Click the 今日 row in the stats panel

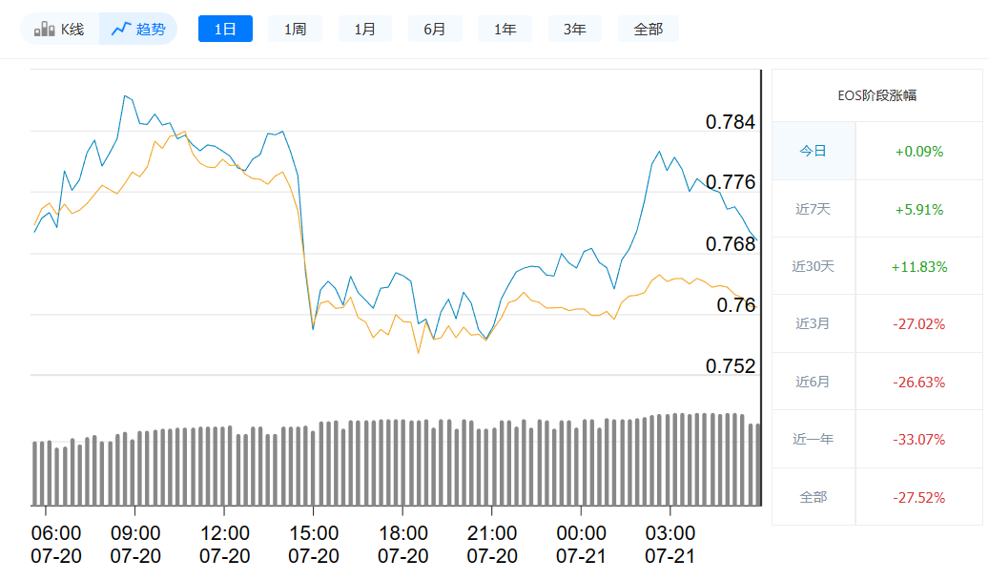(x=814, y=151)
